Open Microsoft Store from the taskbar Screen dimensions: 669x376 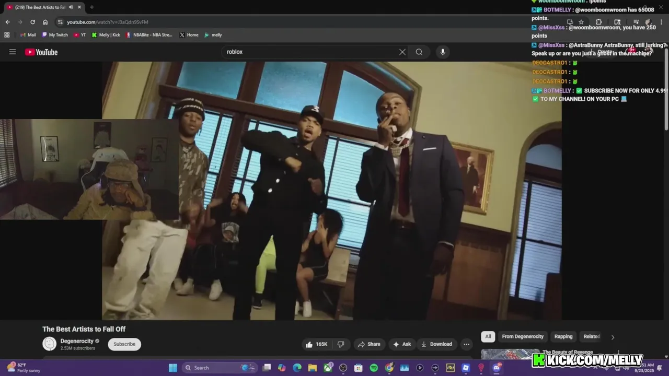359,368
